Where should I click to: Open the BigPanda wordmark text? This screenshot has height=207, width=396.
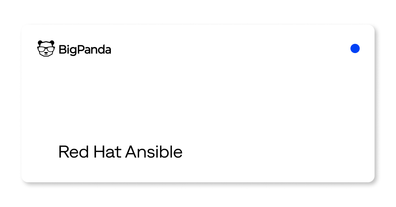click(x=85, y=50)
